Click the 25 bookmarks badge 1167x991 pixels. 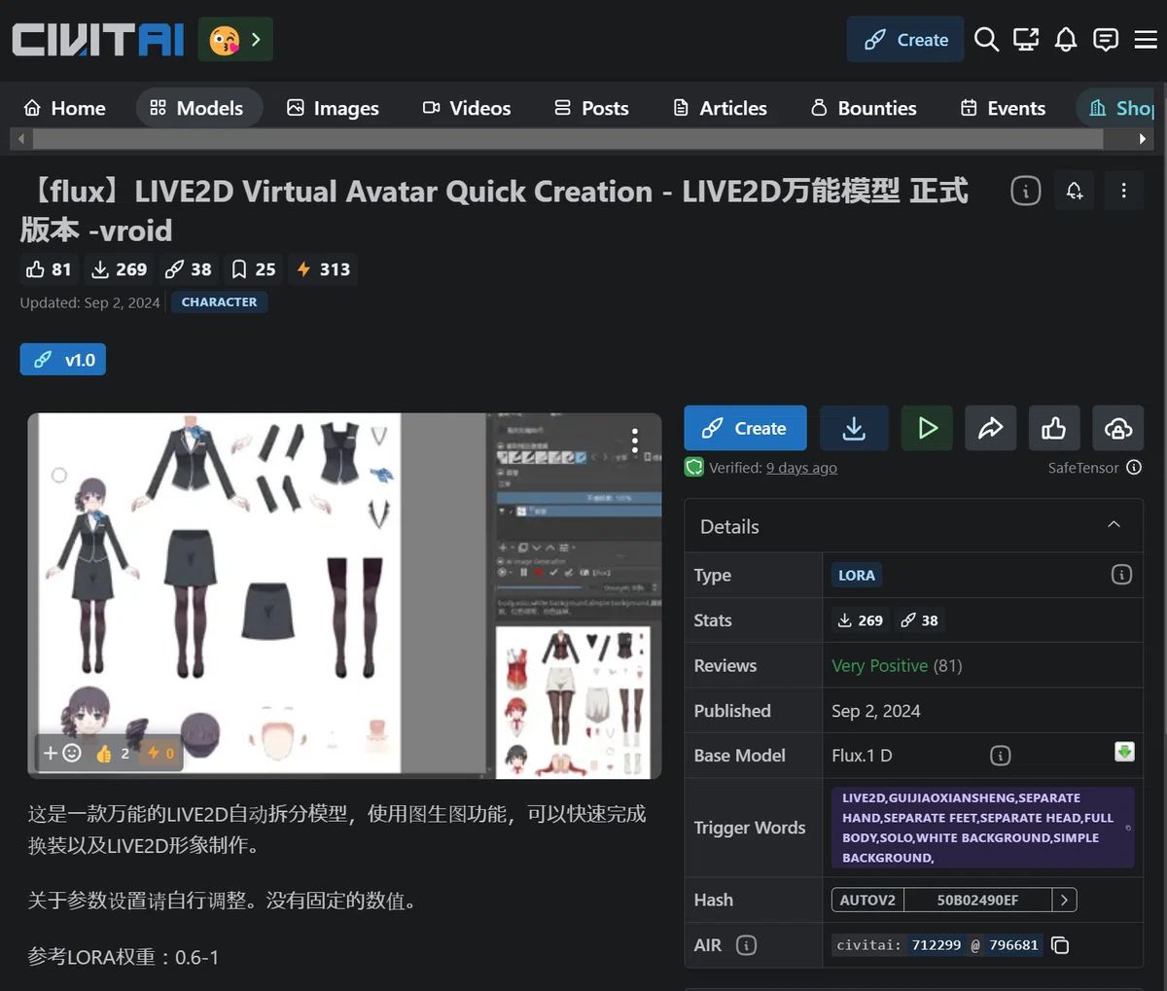tap(254, 269)
